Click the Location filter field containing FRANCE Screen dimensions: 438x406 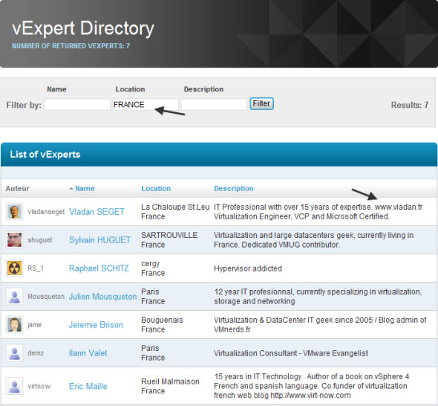(x=146, y=105)
